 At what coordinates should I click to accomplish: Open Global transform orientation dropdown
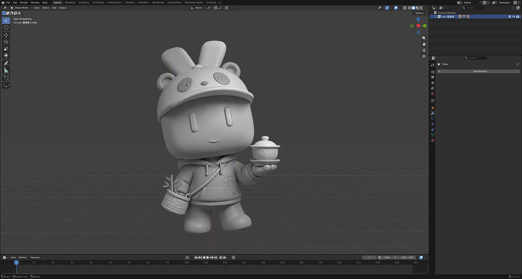pos(197,8)
